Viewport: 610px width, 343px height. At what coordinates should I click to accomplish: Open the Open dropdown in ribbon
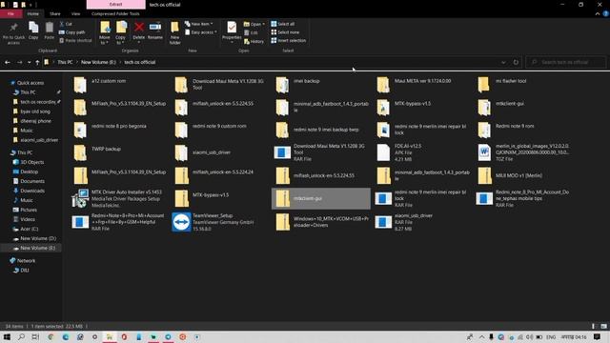click(254, 24)
